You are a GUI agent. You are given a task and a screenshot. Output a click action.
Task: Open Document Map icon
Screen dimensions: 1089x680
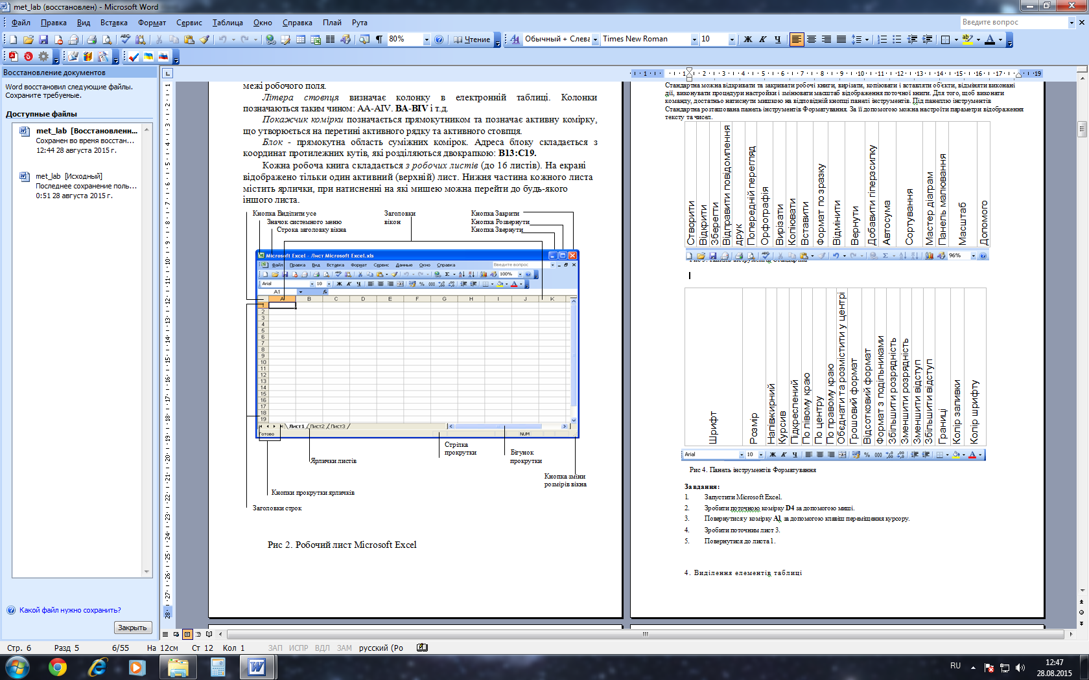(x=364, y=40)
